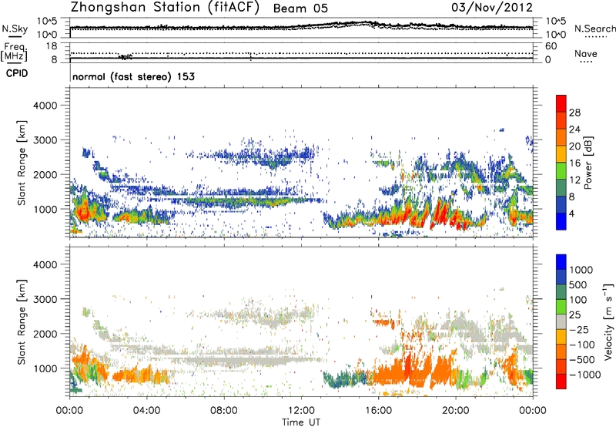
Task: Click the "N.Search" legend label
Action: pyautogui.click(x=594, y=29)
